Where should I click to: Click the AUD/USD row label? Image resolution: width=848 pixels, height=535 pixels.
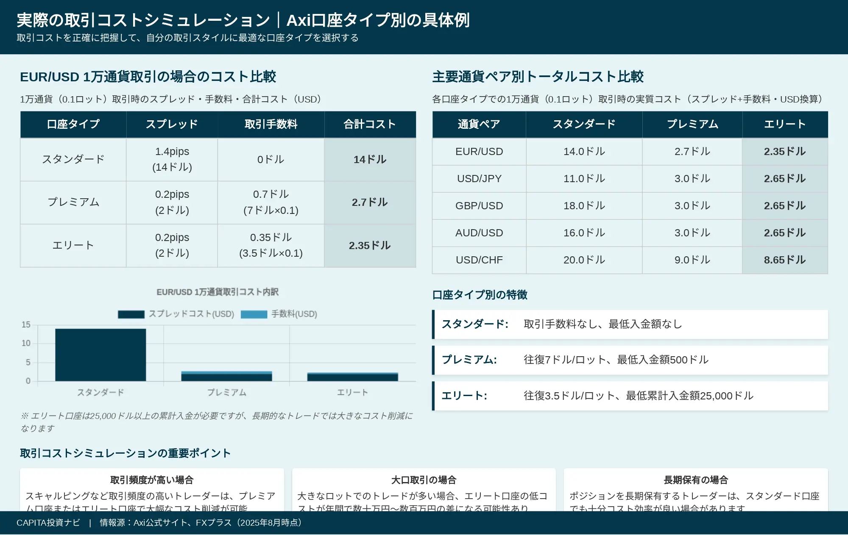click(479, 233)
